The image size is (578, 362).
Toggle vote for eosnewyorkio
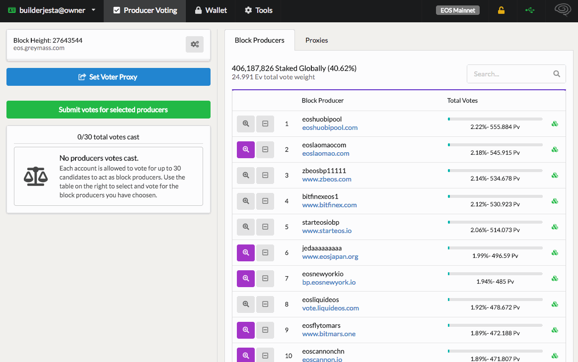pyautogui.click(x=265, y=278)
